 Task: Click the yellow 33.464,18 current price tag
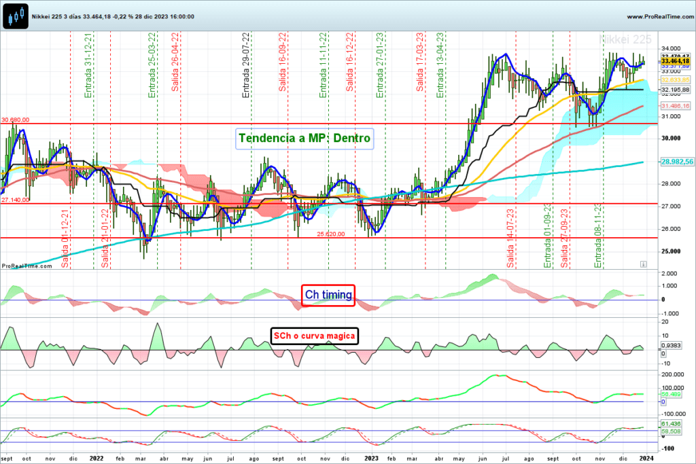point(675,60)
